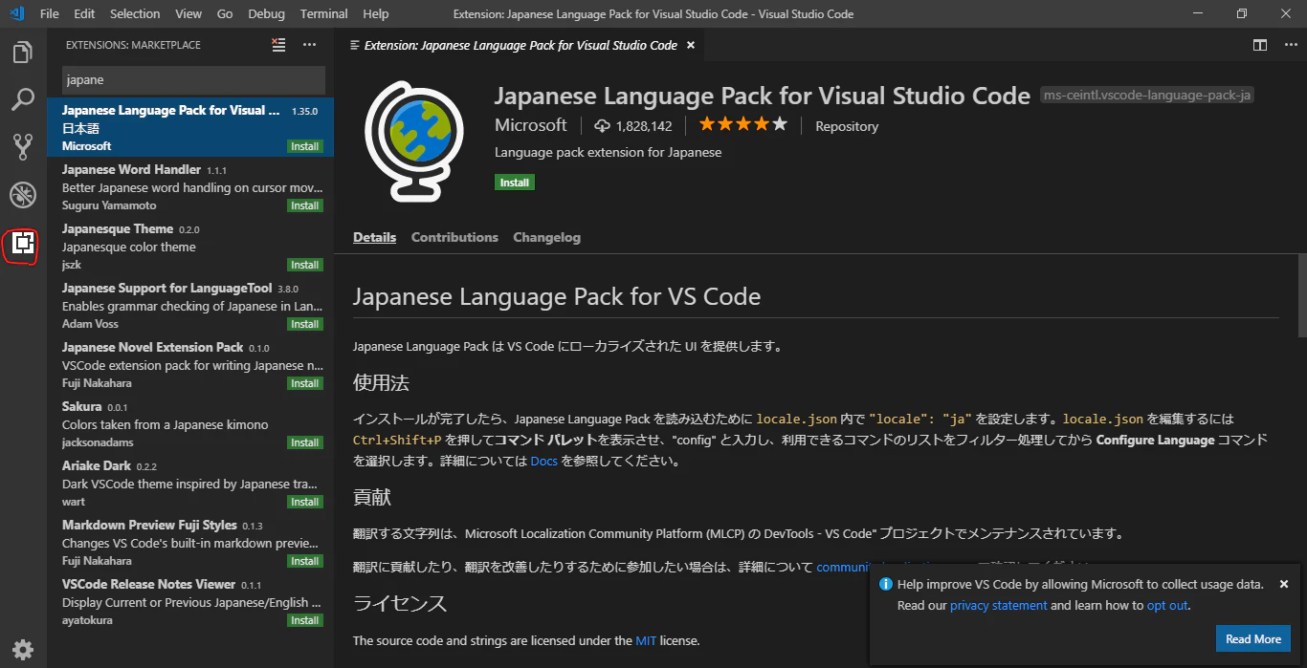Open Extensions panel more actions menu
Screen dimensions: 1307x668
pyautogui.click(x=309, y=45)
